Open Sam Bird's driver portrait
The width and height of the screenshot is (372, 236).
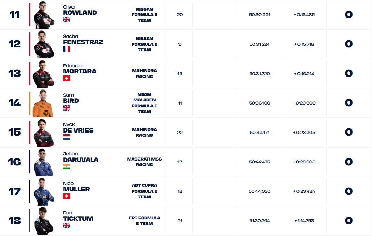tap(43, 103)
